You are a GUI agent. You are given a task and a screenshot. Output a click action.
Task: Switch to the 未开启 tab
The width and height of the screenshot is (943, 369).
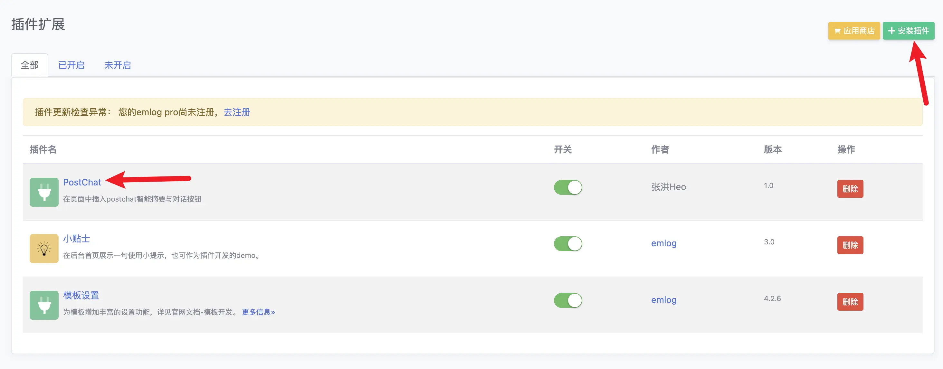[x=118, y=65]
